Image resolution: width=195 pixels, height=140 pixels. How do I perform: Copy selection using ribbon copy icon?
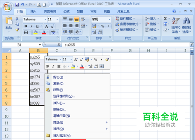click(17, 24)
